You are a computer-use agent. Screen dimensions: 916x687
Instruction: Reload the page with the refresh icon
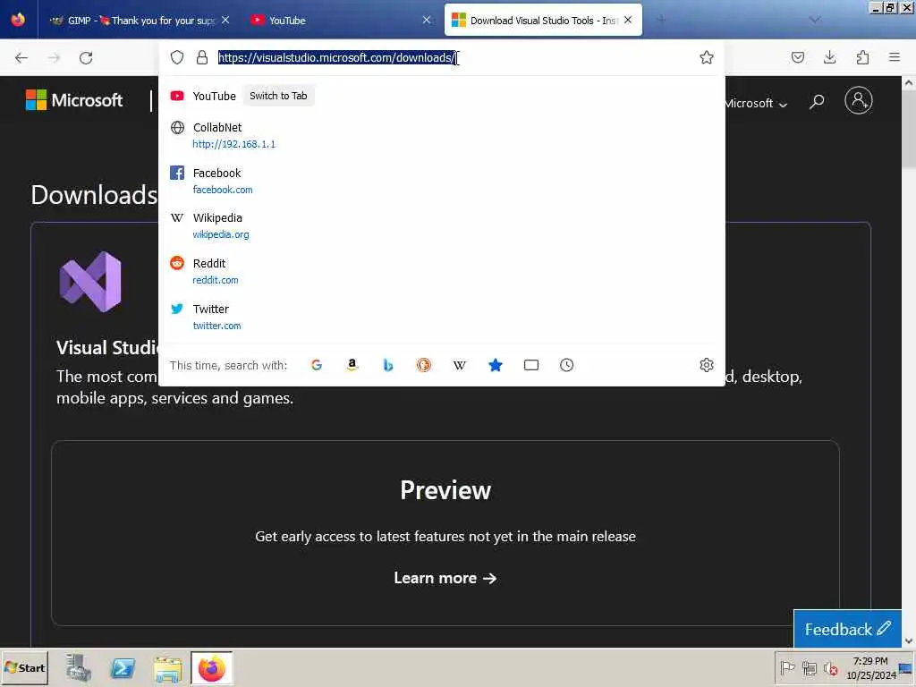(x=86, y=58)
